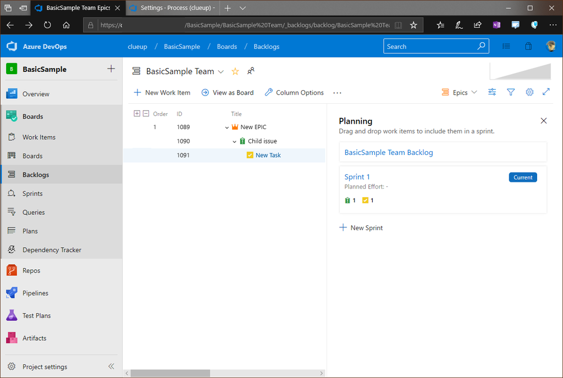Open the OneNote extension icon
This screenshot has height=378, width=563.
(x=496, y=25)
